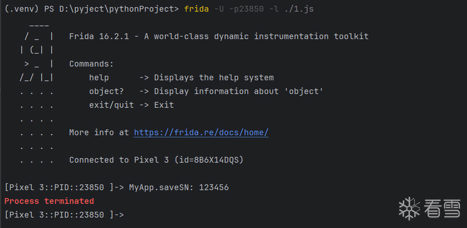Click the yellow frida command word
This screenshot has width=467, height=228.
[x=196, y=9]
